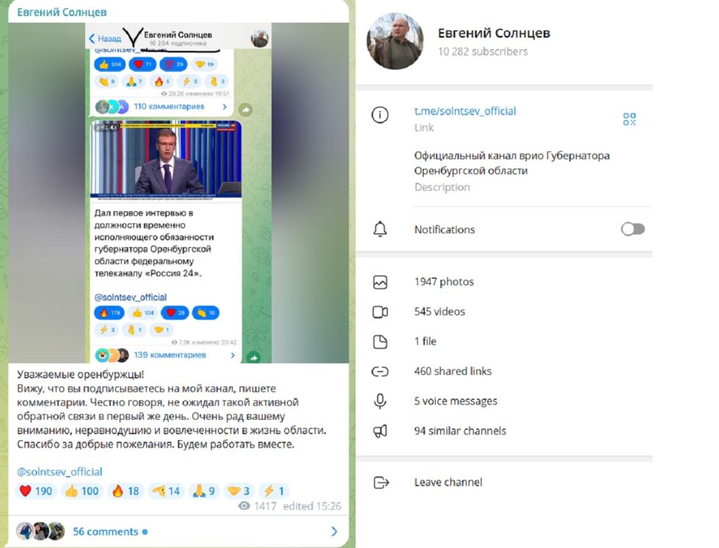The width and height of the screenshot is (719, 548).
Task: Expand the 56 comments thread arrow
Action: (335, 531)
